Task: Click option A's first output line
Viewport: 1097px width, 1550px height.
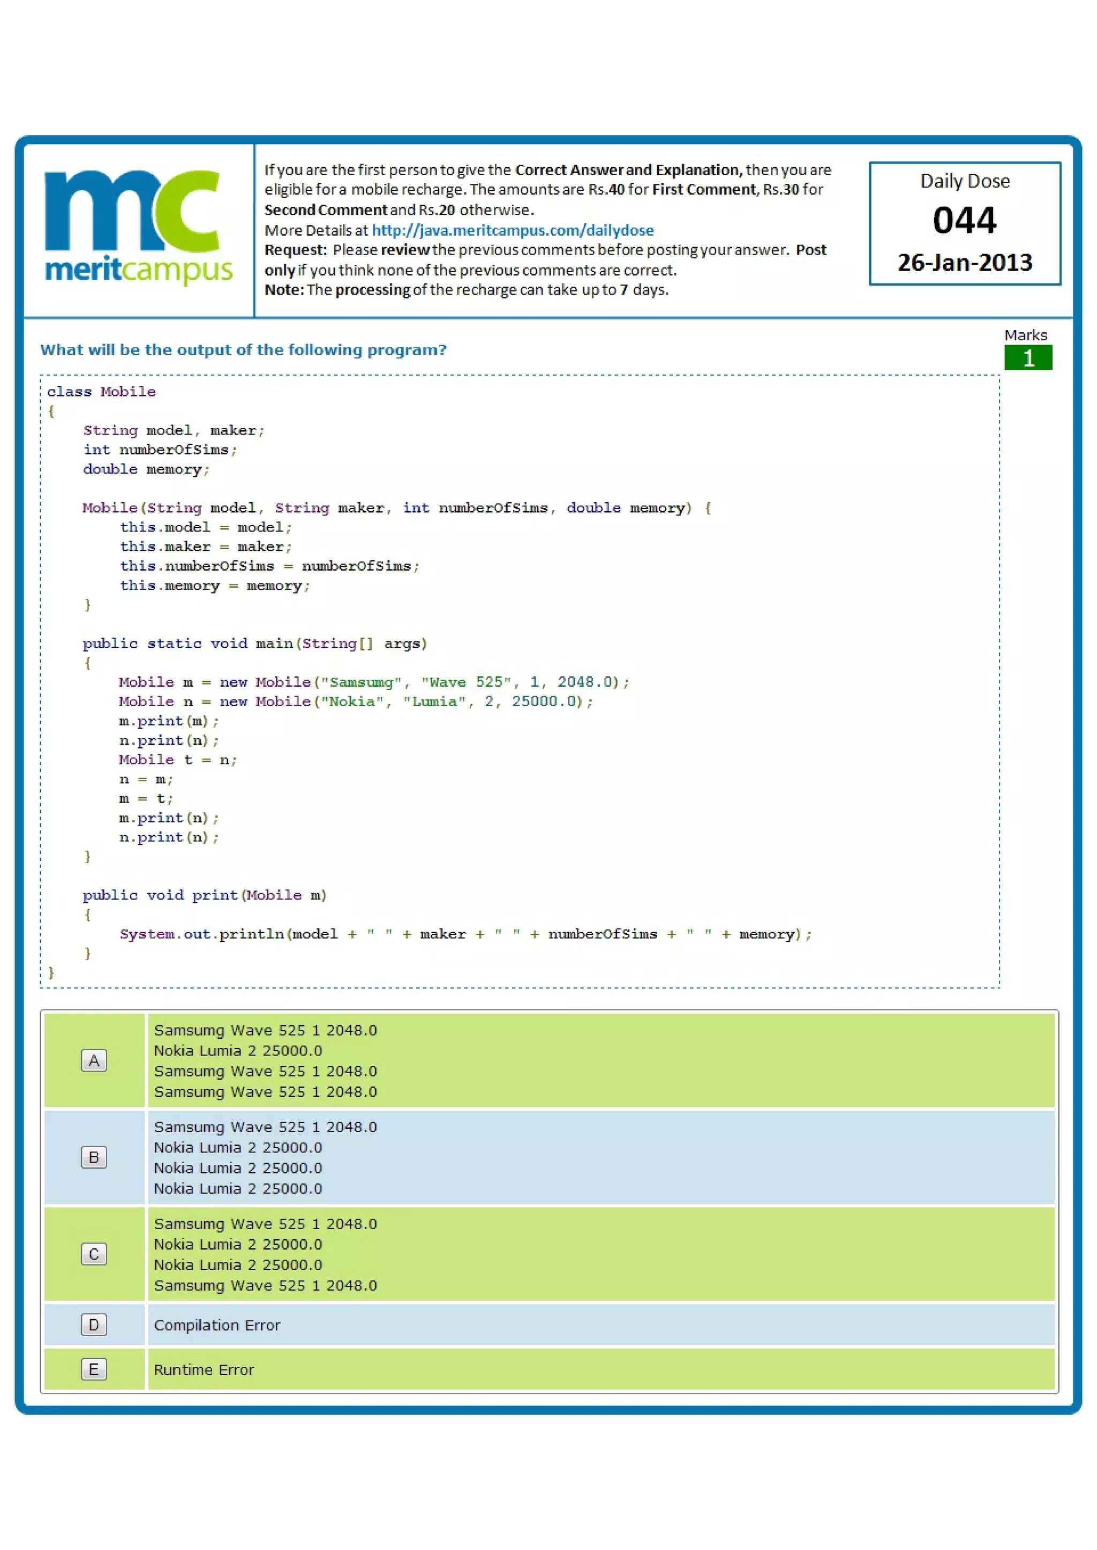Action: (x=265, y=1030)
